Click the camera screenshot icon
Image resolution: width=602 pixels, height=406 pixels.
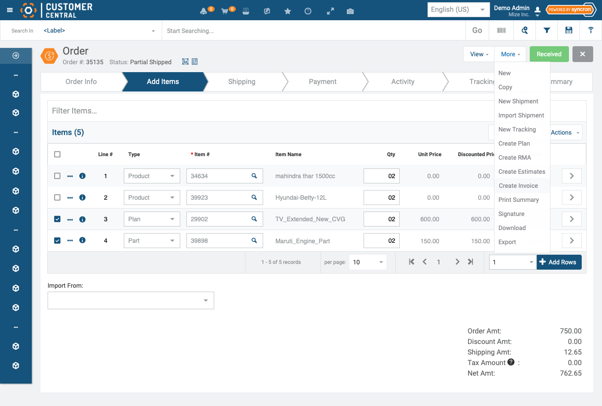pos(350,11)
